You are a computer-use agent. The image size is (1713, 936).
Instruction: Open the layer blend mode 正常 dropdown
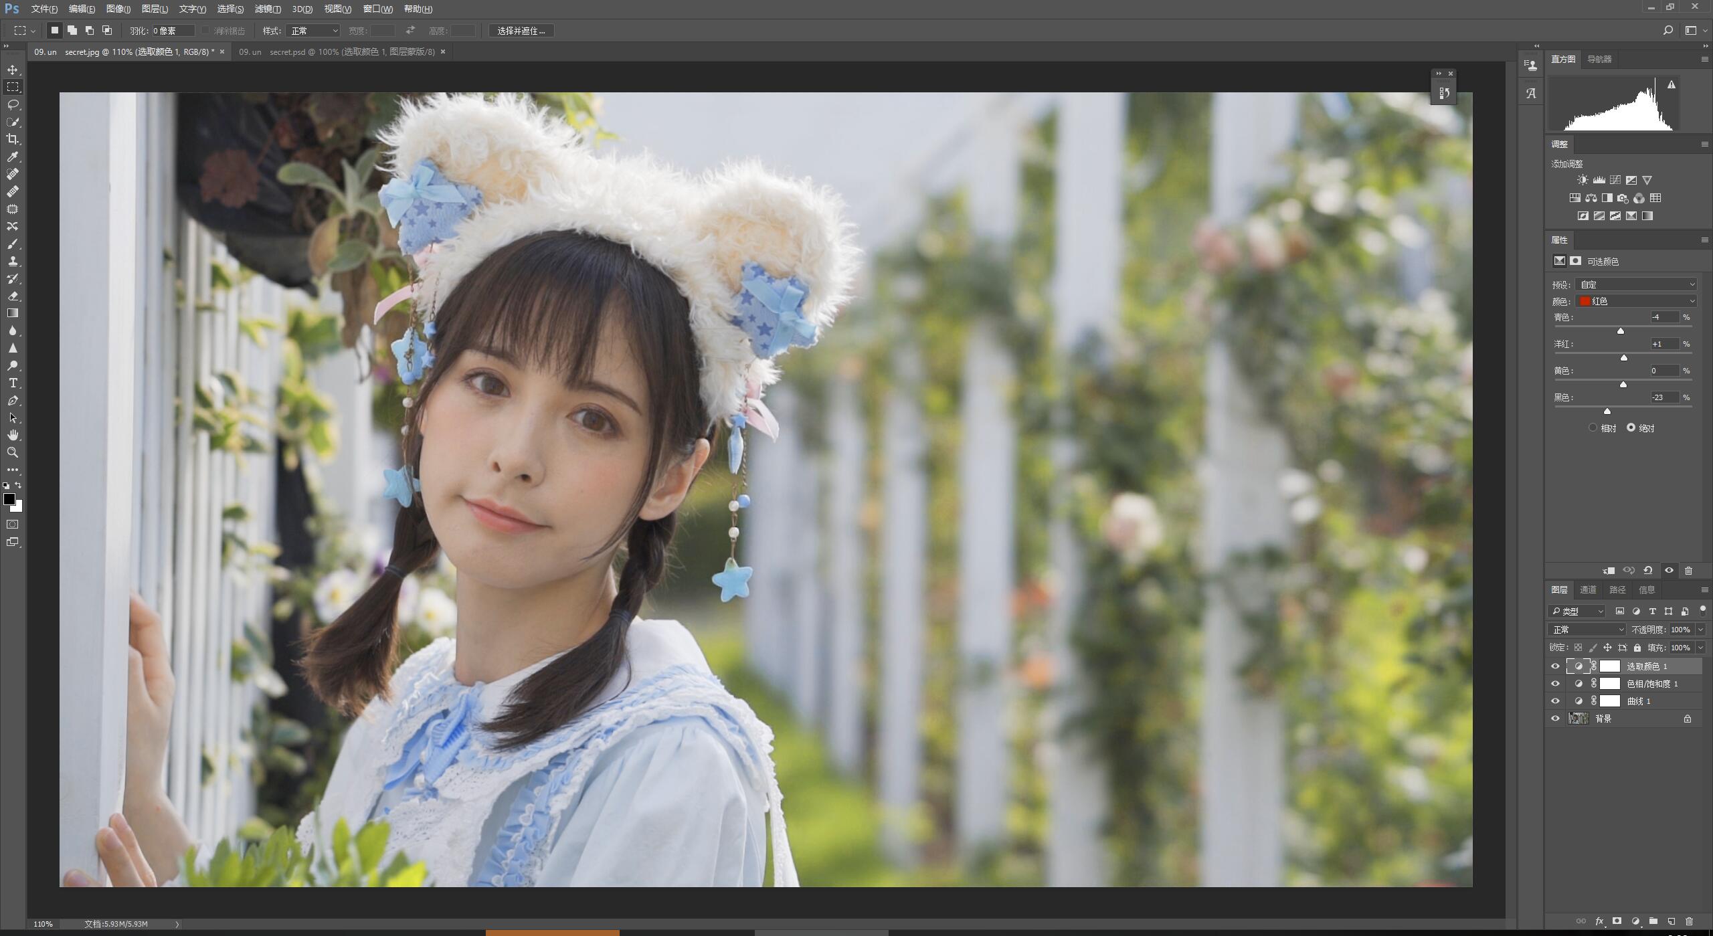pyautogui.click(x=1587, y=630)
